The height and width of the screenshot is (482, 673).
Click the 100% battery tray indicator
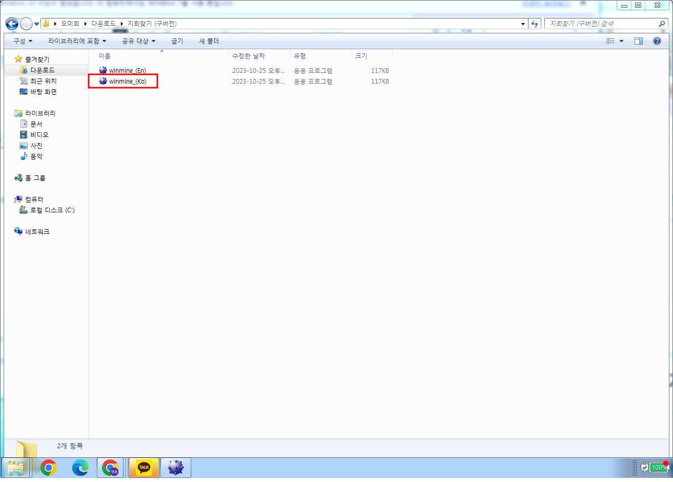[659, 467]
